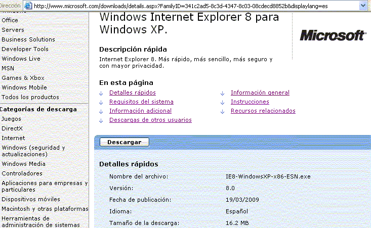Open Business Solutions in the sidebar
The image size is (371, 228).
click(28, 39)
